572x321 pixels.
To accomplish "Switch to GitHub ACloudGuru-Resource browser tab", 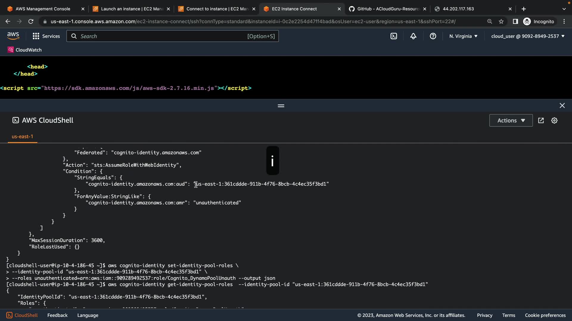I will [387, 9].
